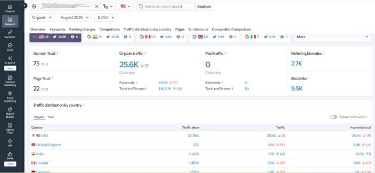Screen dimensions: 375x173
Task: Switch table to Organic sub-tab
Action: pos(39,117)
